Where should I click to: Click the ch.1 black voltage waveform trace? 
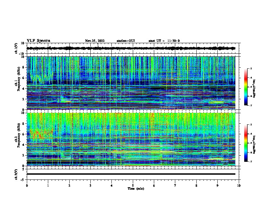click(x=131, y=48)
